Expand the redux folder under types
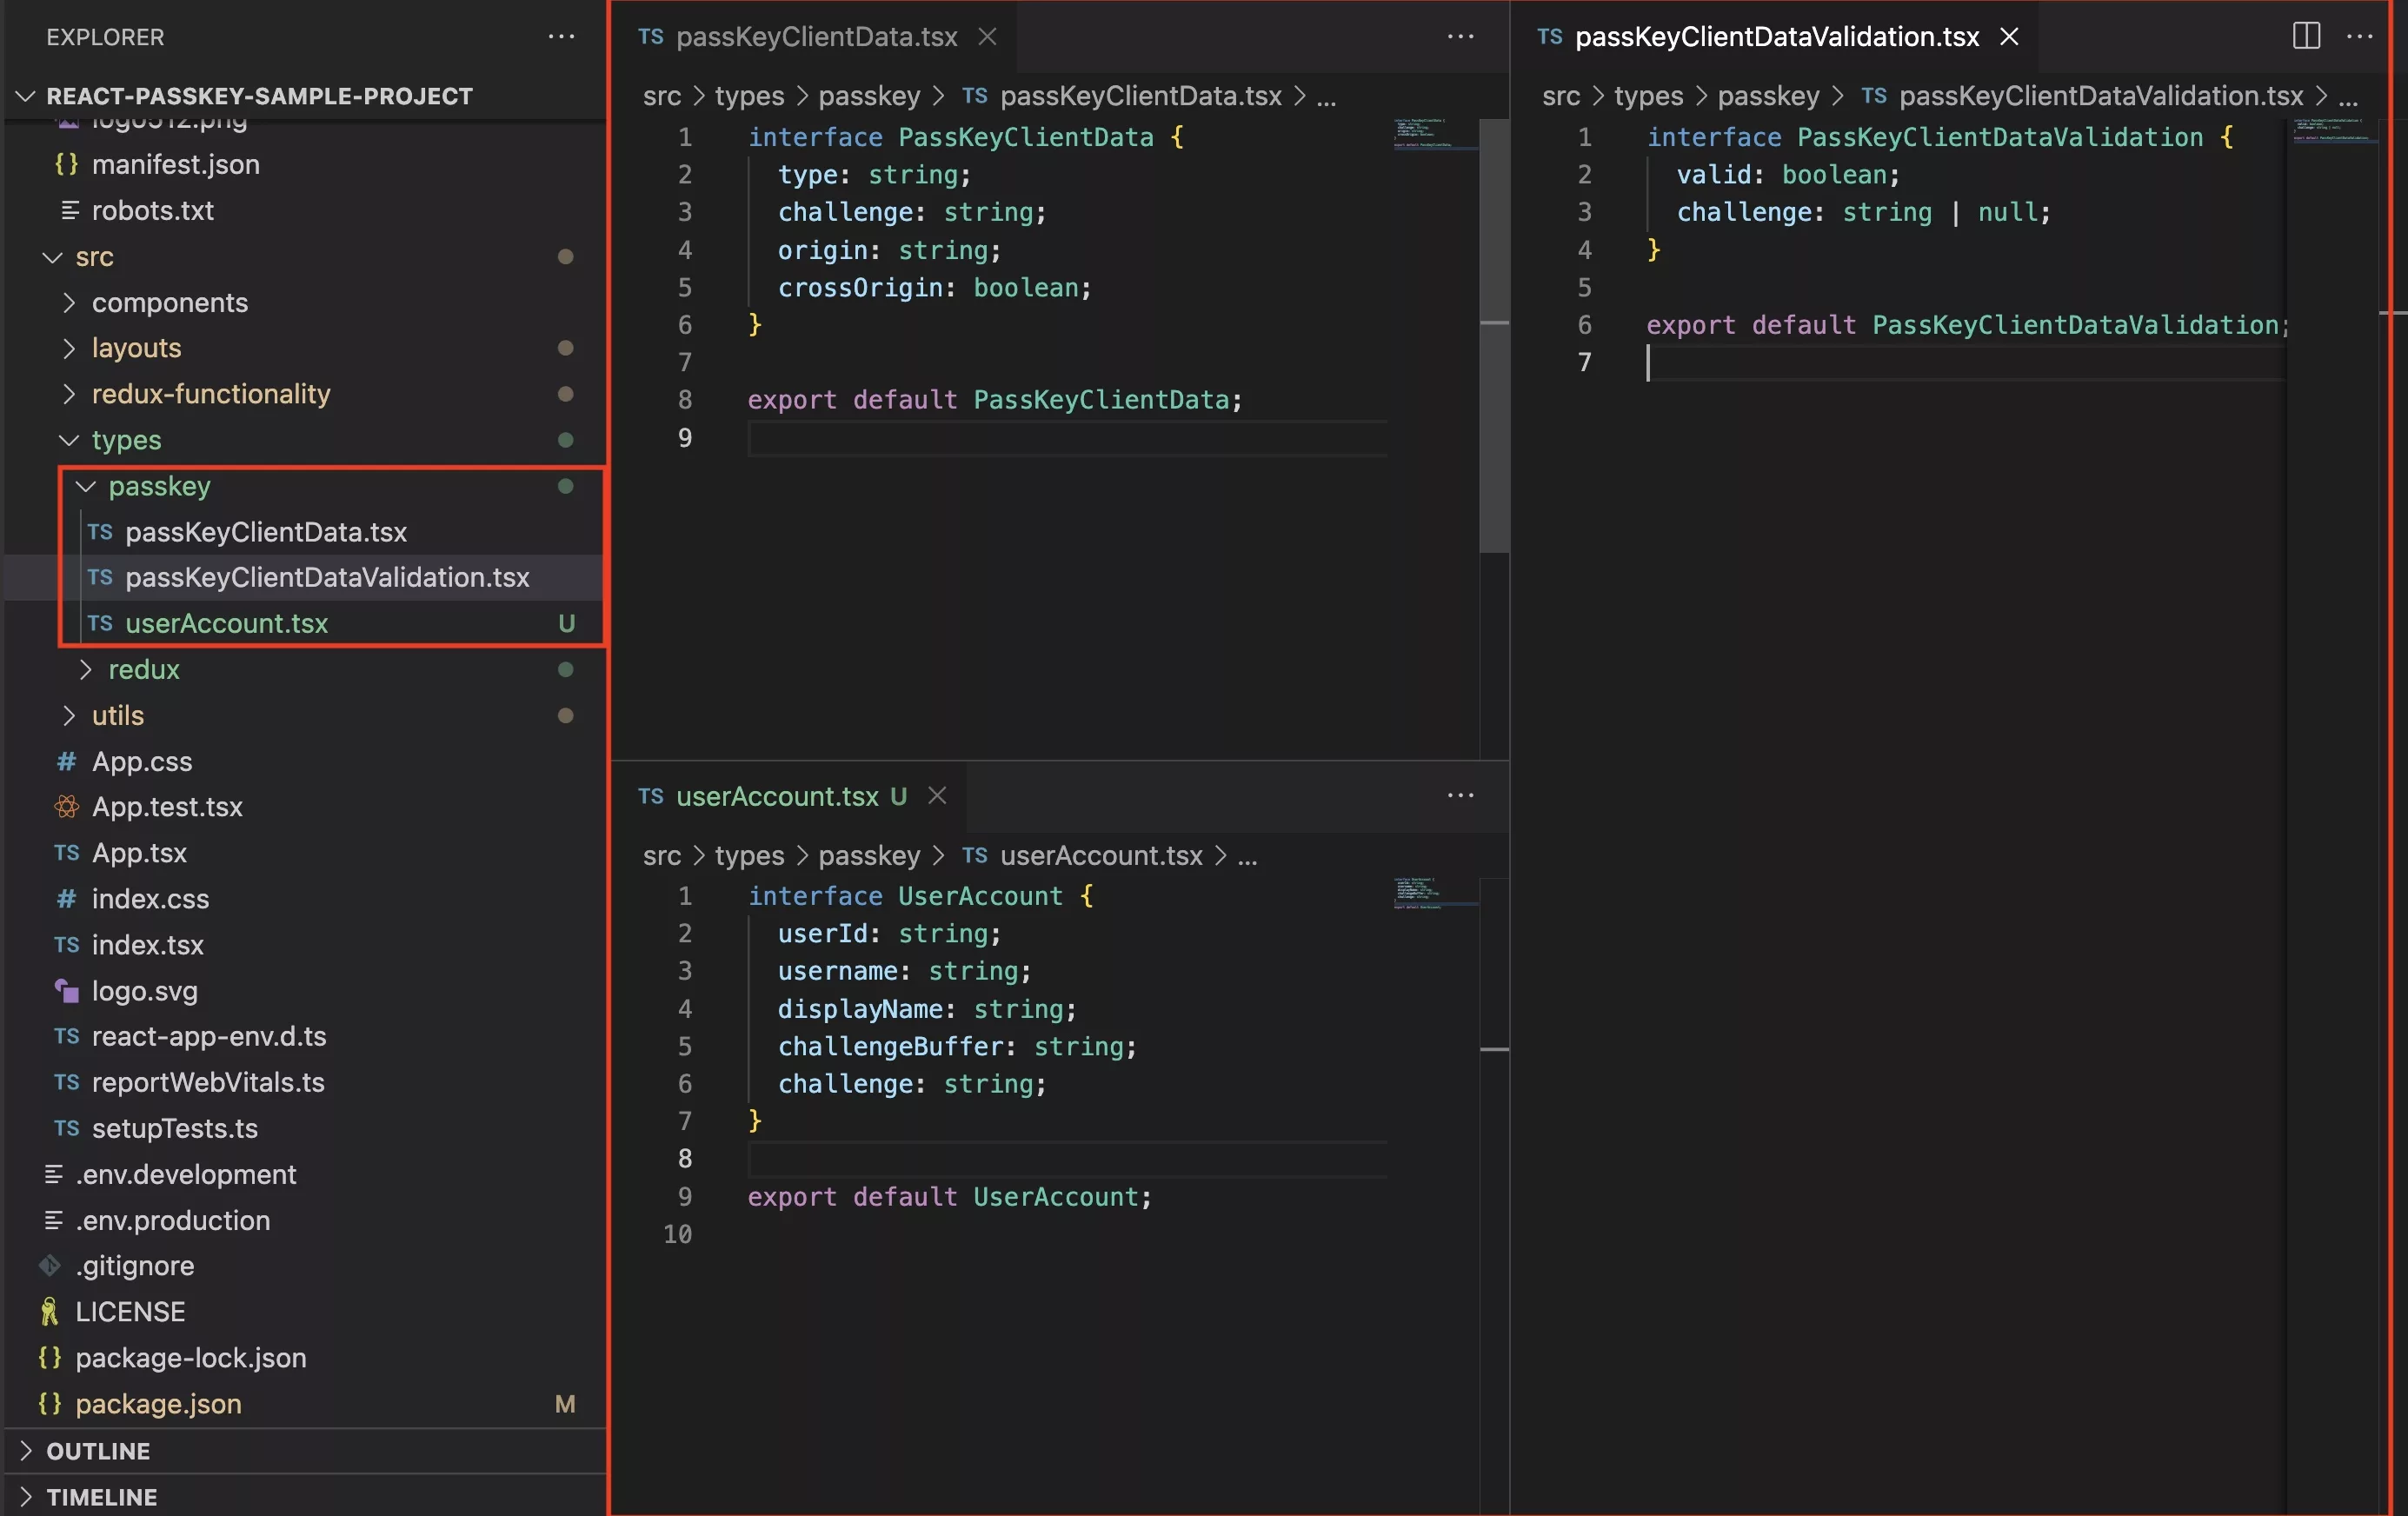Viewport: 2408px width, 1516px height. point(85,669)
